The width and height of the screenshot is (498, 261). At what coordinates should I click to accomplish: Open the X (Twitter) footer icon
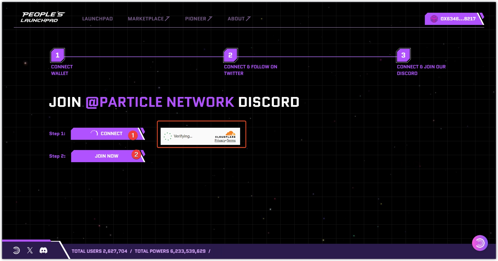[30, 250]
